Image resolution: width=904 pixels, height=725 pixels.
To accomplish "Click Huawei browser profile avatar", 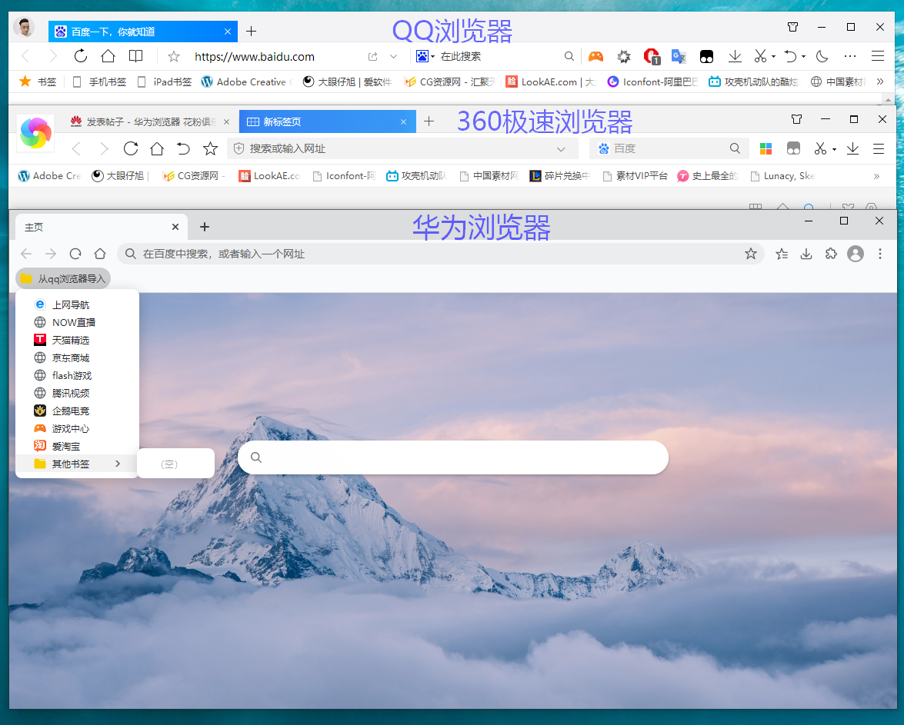I will click(856, 254).
